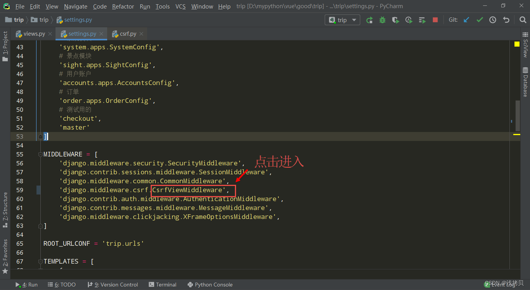Click the green Debug bug icon
This screenshot has height=290, width=530.
coord(382,20)
